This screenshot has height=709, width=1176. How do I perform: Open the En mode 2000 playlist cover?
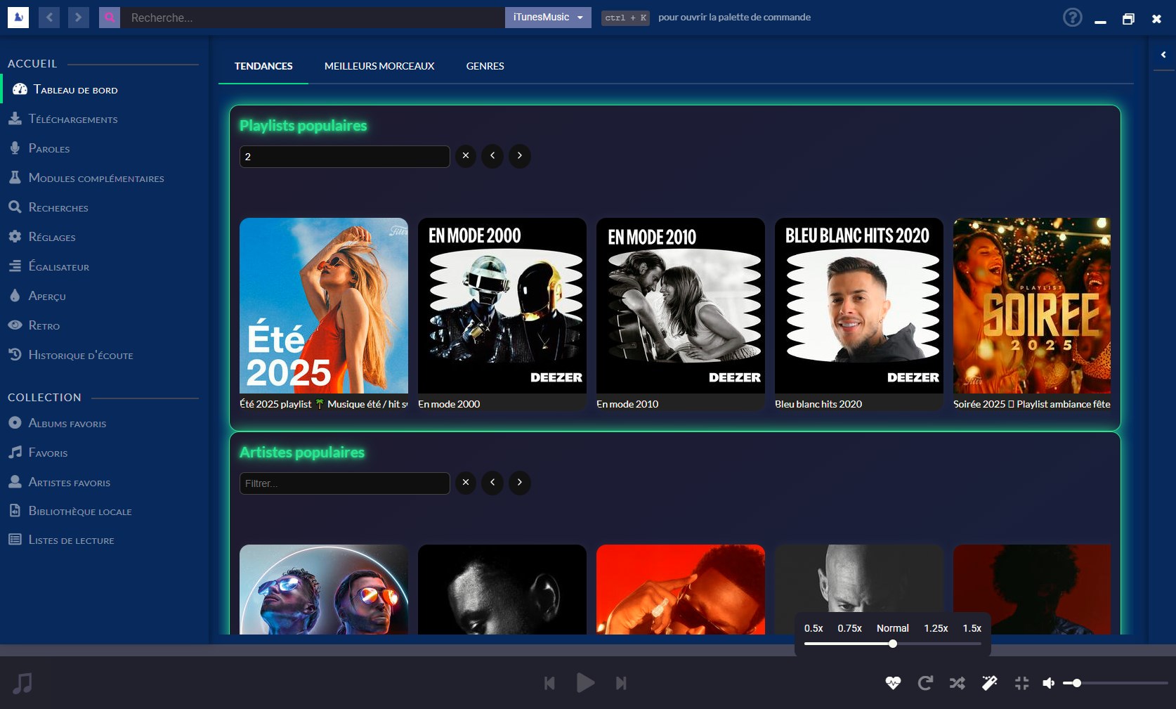coord(502,306)
